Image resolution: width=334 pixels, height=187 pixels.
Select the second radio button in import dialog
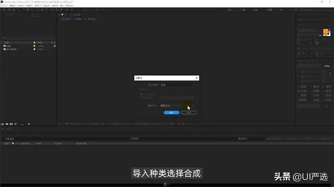coord(141,98)
